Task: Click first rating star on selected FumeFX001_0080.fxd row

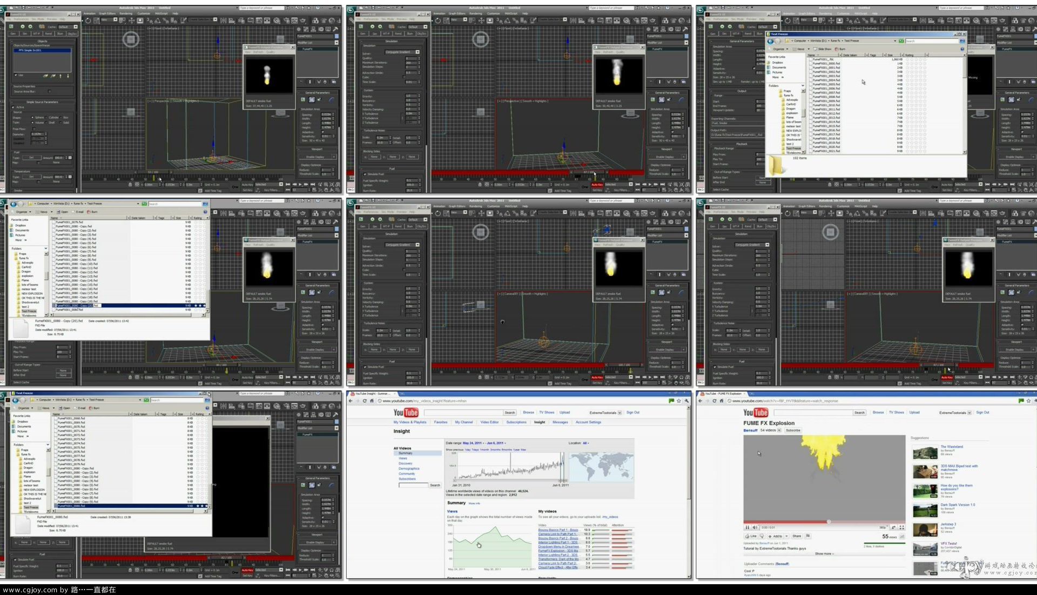Action: [197, 506]
